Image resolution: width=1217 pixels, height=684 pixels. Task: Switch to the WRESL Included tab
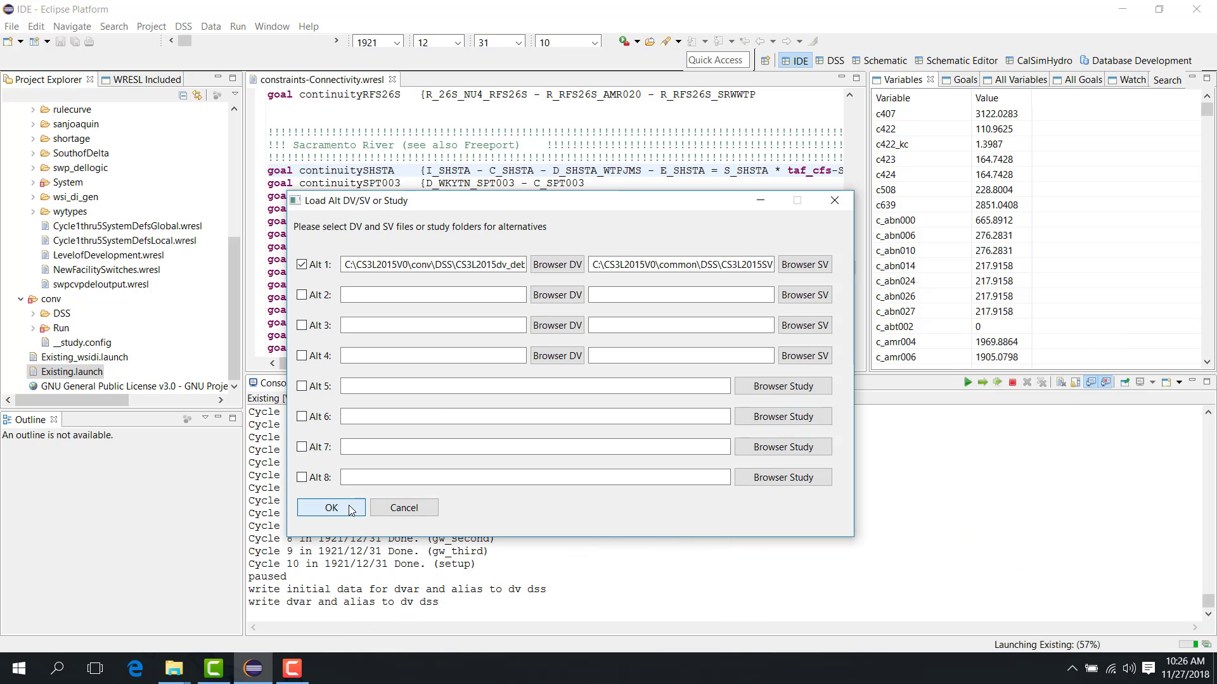tap(141, 80)
